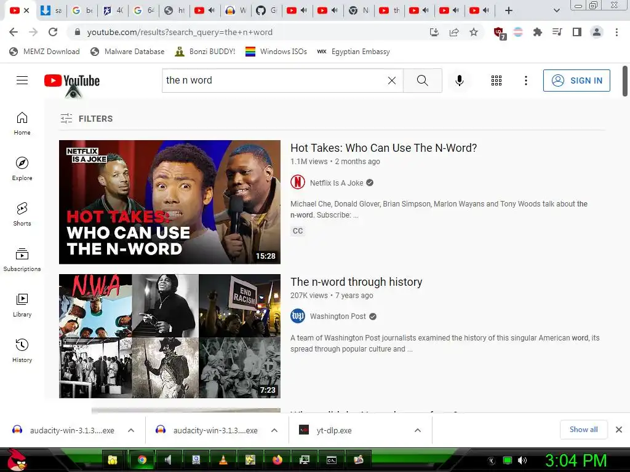Start voice search with microphone icon
630x472 pixels.
pos(459,81)
